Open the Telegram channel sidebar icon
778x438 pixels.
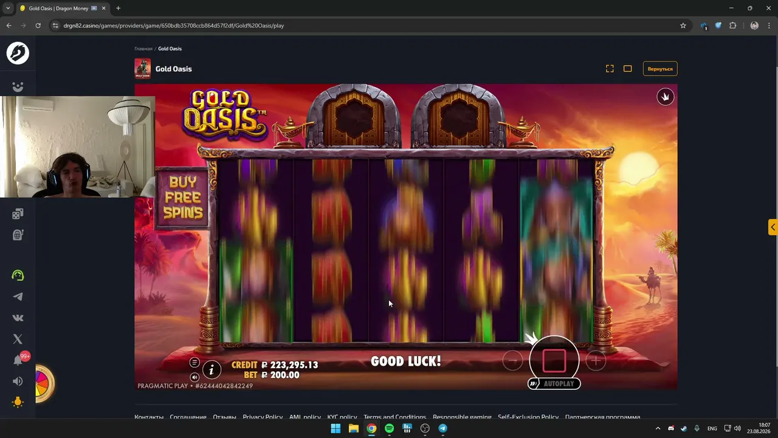18,296
